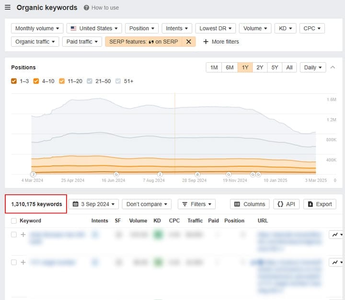Toggle the 4–10 positions checkbox

[x=36, y=81]
